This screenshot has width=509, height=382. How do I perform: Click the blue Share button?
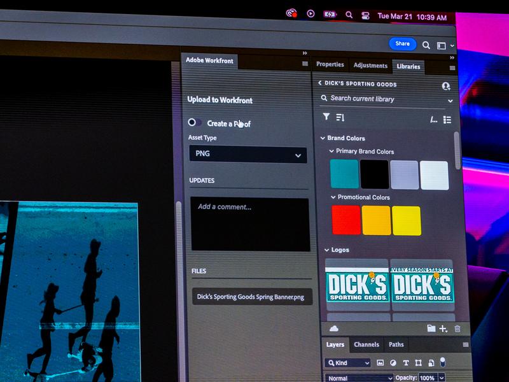(x=403, y=43)
